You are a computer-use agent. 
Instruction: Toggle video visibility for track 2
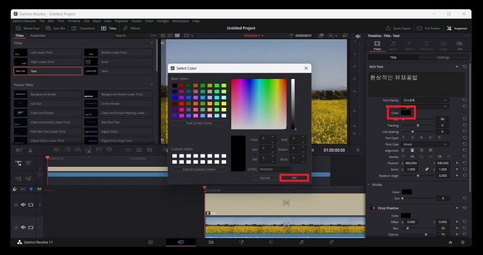click(x=31, y=204)
